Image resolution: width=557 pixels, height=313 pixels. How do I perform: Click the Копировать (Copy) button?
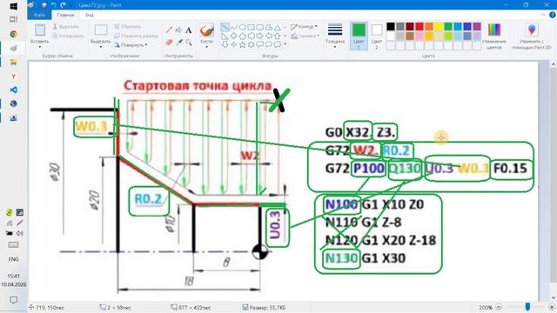(68, 36)
